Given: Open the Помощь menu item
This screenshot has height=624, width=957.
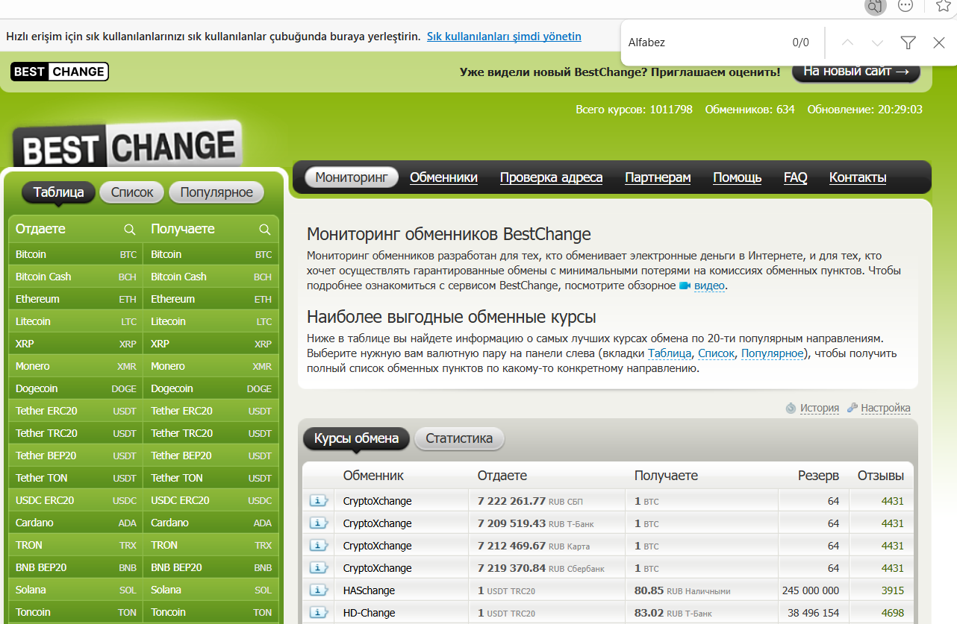Looking at the screenshot, I should [737, 177].
